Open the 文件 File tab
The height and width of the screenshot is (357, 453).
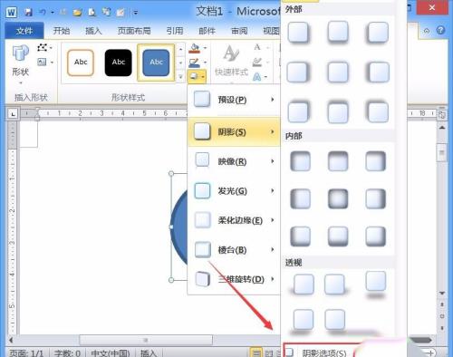24,31
